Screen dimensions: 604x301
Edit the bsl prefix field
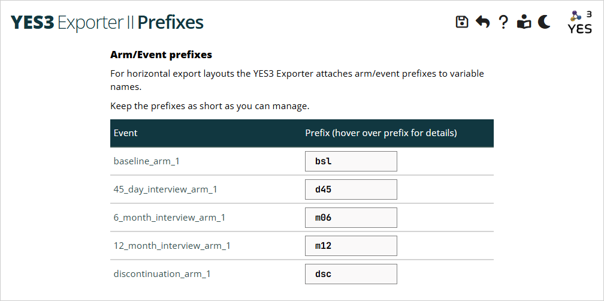(x=351, y=161)
